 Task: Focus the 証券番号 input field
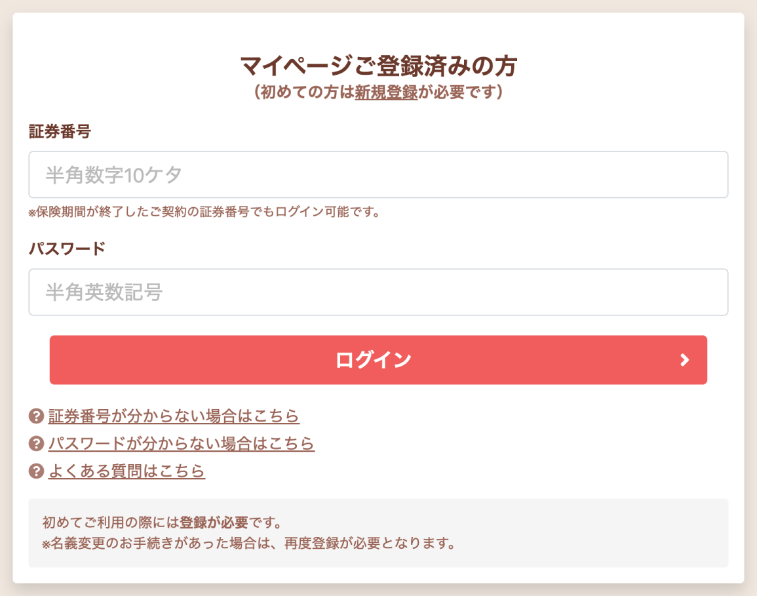[378, 174]
